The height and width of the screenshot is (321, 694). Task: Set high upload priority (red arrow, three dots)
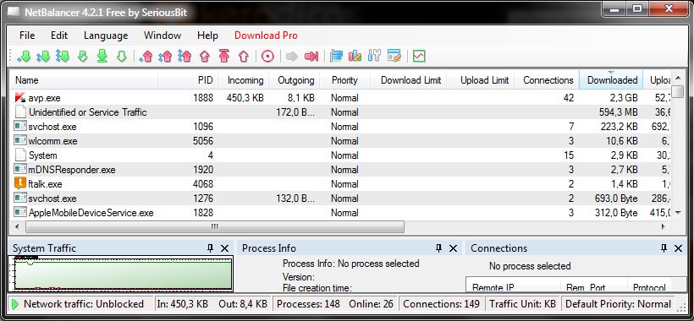pyautogui.click(x=185, y=56)
